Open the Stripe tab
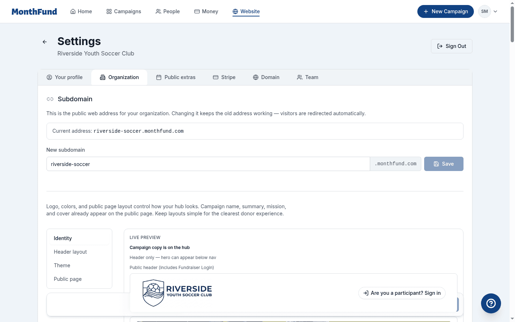Image resolution: width=515 pixels, height=322 pixels. pos(224,77)
